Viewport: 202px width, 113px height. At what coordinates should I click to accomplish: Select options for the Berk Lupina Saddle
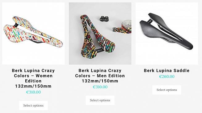pos(167,90)
